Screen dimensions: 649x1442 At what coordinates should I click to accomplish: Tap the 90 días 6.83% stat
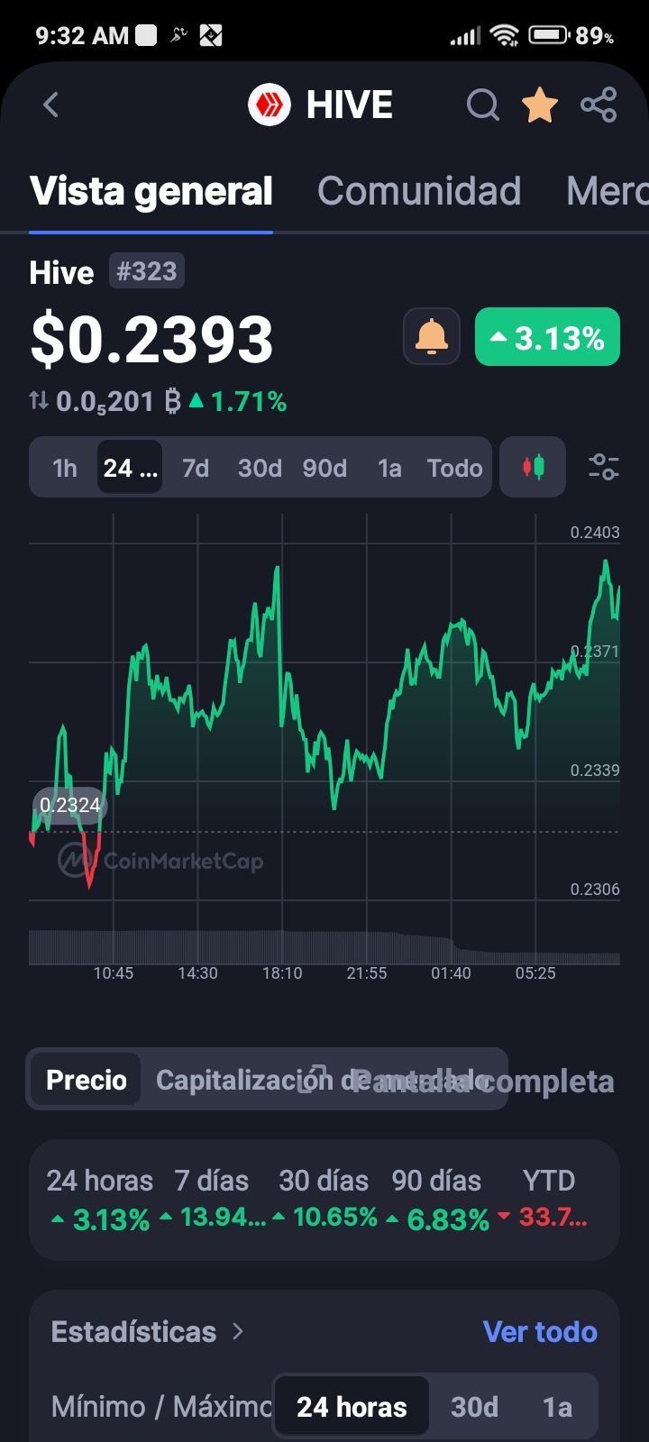437,1200
